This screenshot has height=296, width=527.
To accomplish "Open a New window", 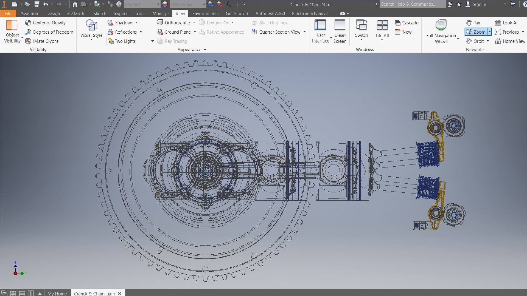I will (403, 32).
